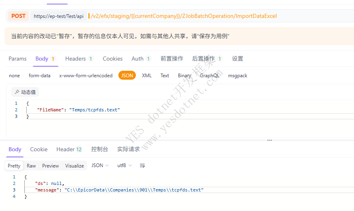The height and width of the screenshot is (211, 354).
Task: Toggle word wrap icon in response toolbar
Action: coord(142,166)
